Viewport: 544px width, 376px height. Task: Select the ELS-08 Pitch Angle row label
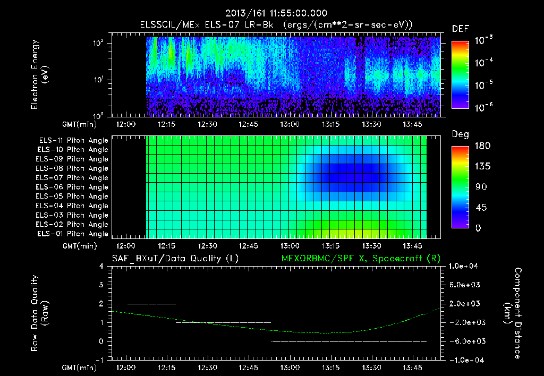[x=72, y=168]
